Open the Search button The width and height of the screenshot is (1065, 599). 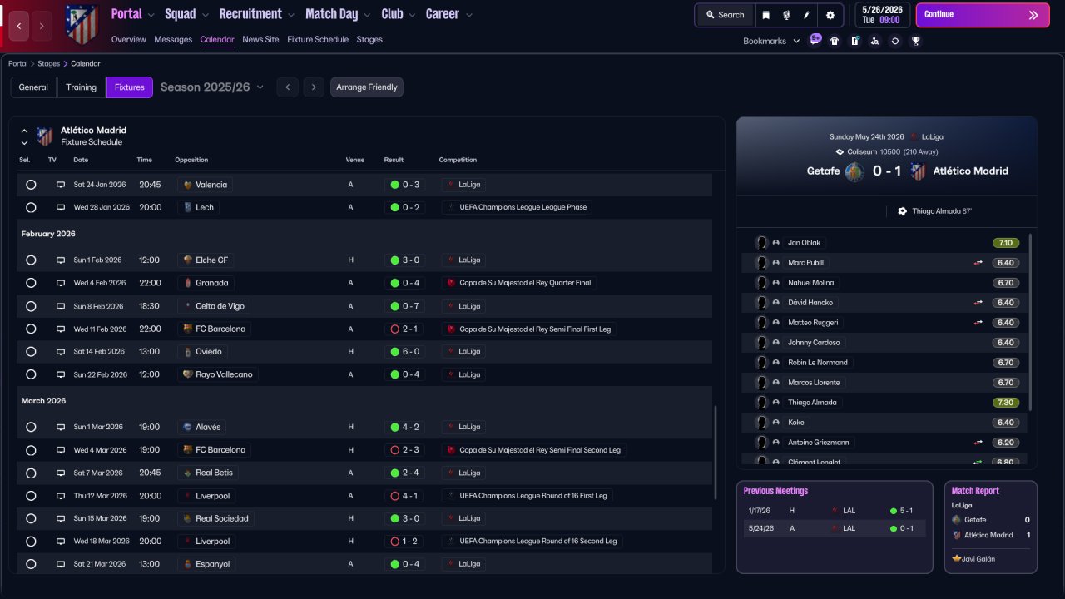point(725,15)
